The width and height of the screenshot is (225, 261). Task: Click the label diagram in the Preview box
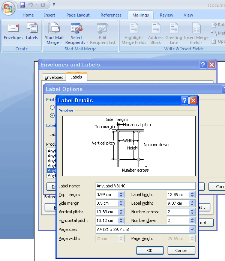coord(129,146)
